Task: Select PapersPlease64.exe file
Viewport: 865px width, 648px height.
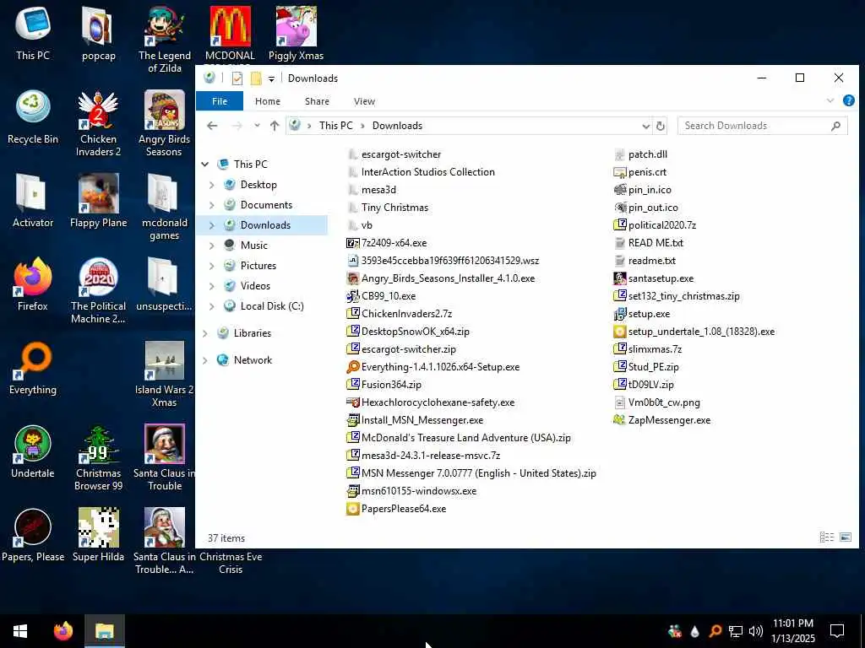Action: click(396, 509)
